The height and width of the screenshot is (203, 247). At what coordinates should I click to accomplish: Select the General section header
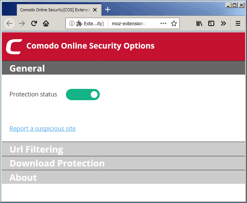tap(123, 68)
